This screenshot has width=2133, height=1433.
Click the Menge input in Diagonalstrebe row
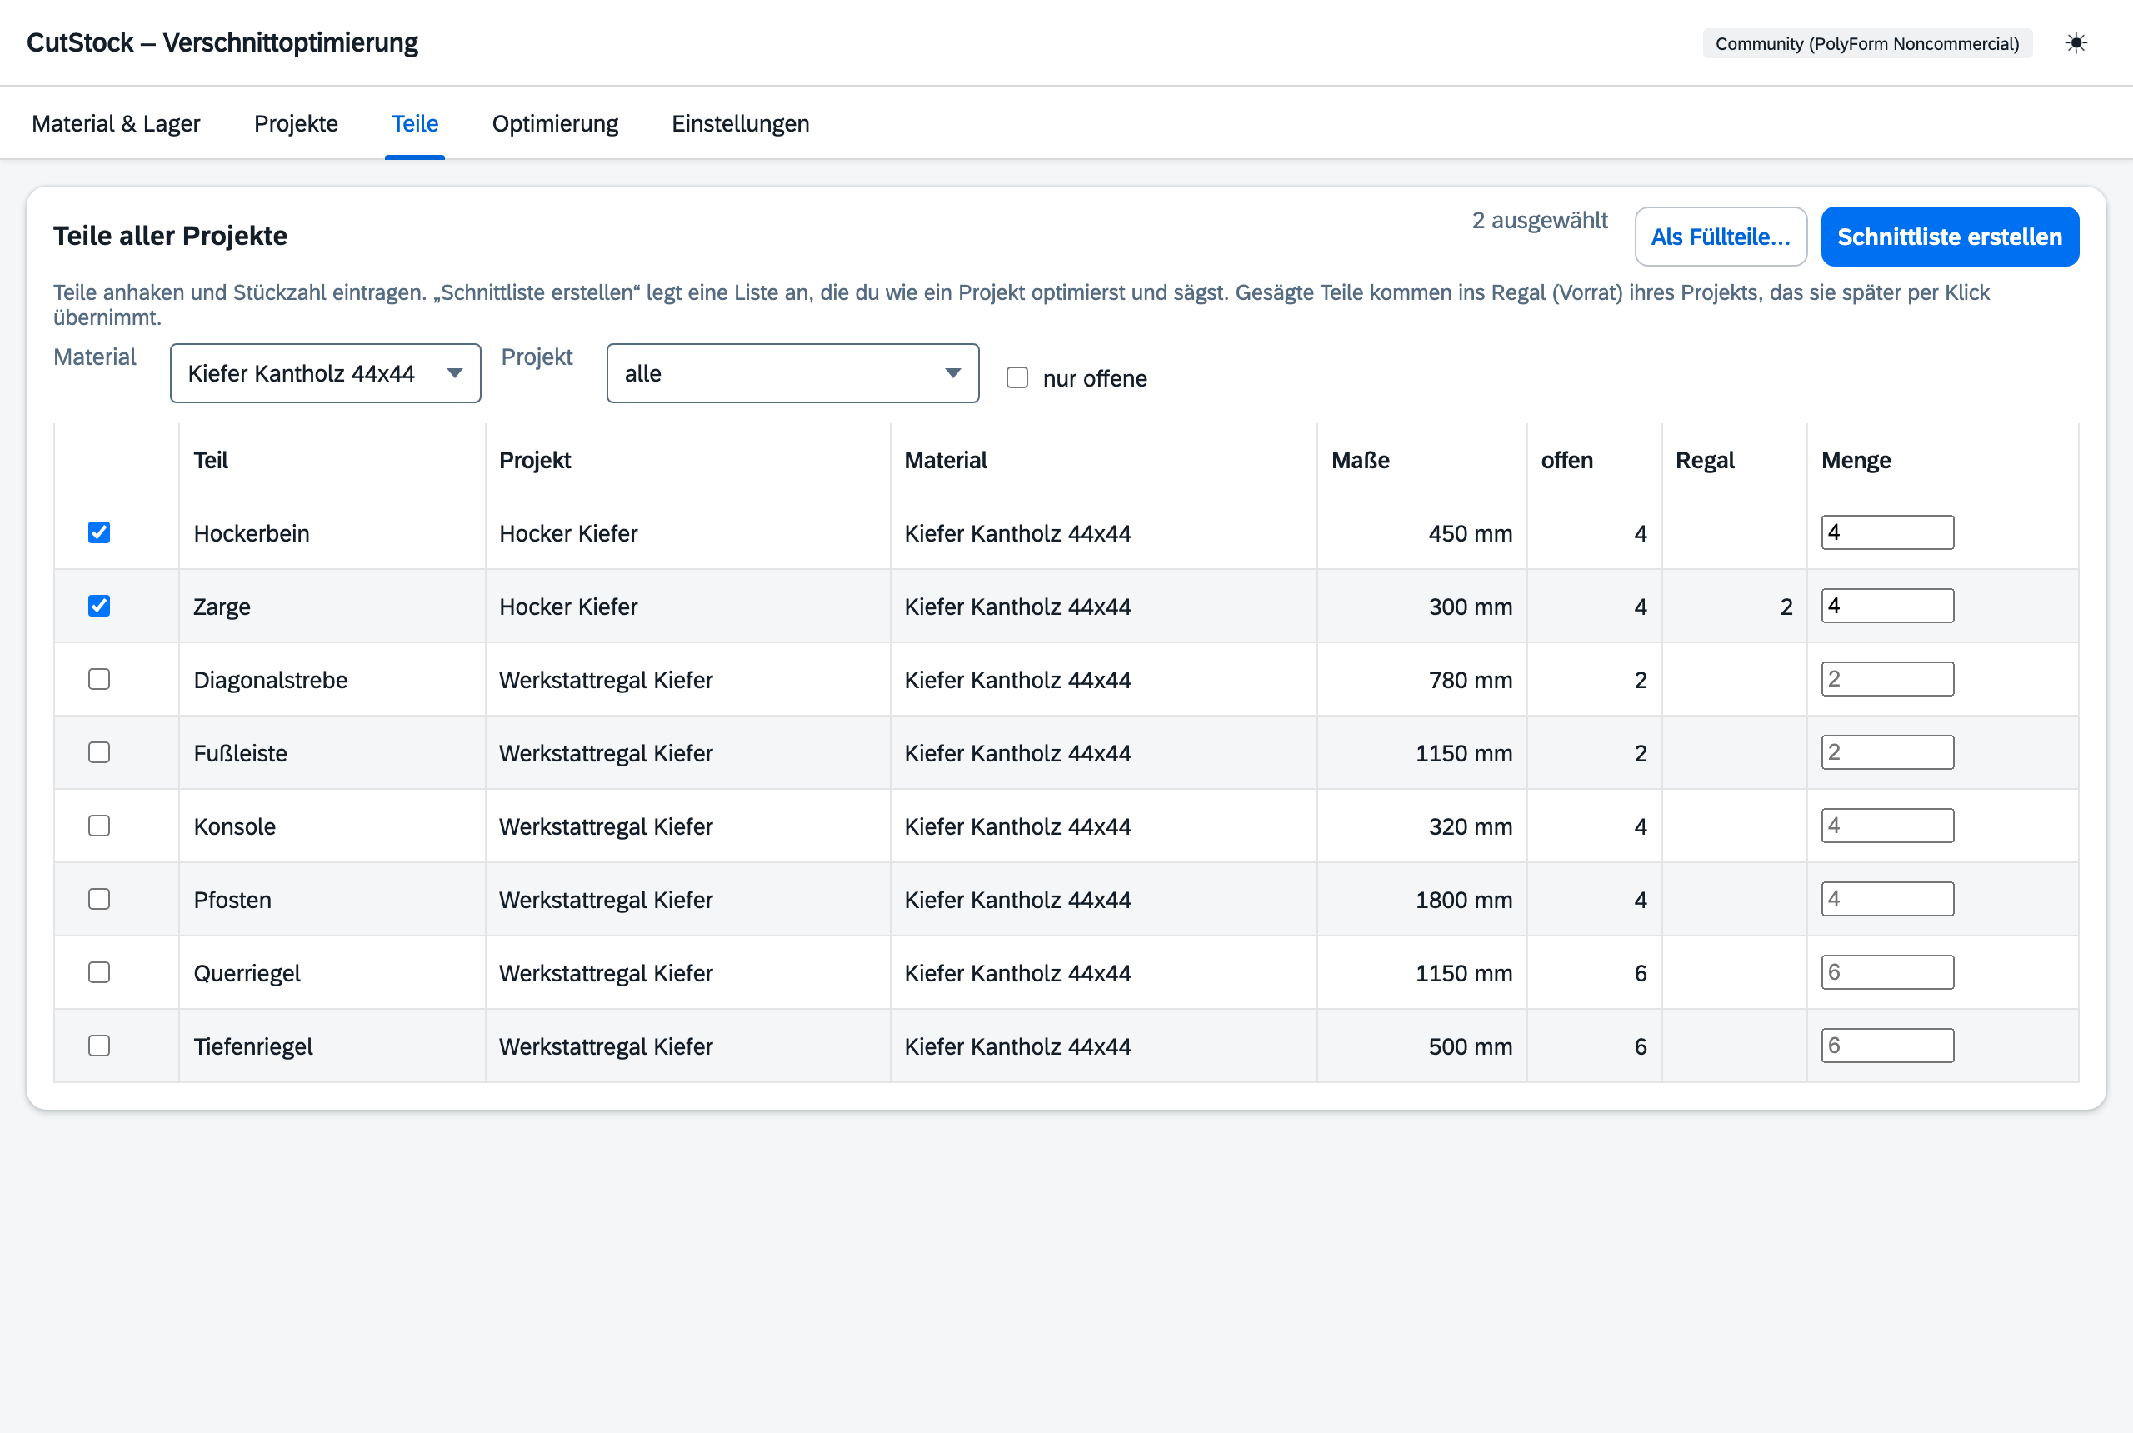click(1887, 679)
